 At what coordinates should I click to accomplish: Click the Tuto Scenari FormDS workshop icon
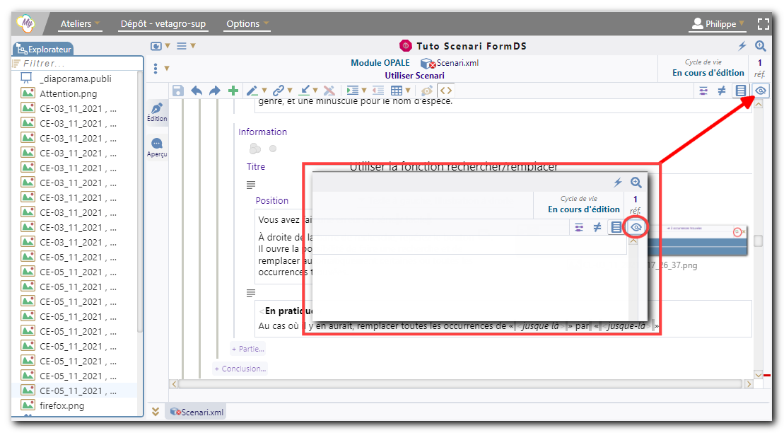coord(406,46)
